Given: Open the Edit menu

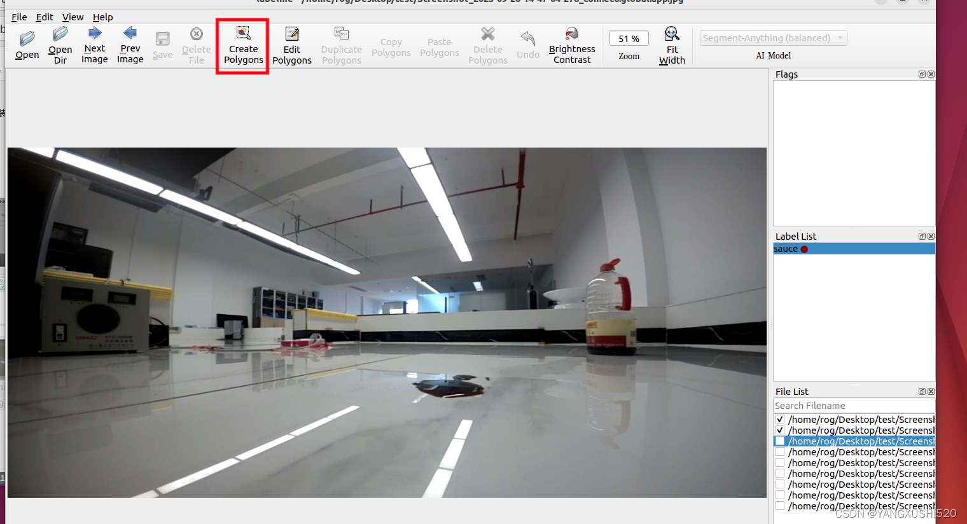Looking at the screenshot, I should pos(45,17).
